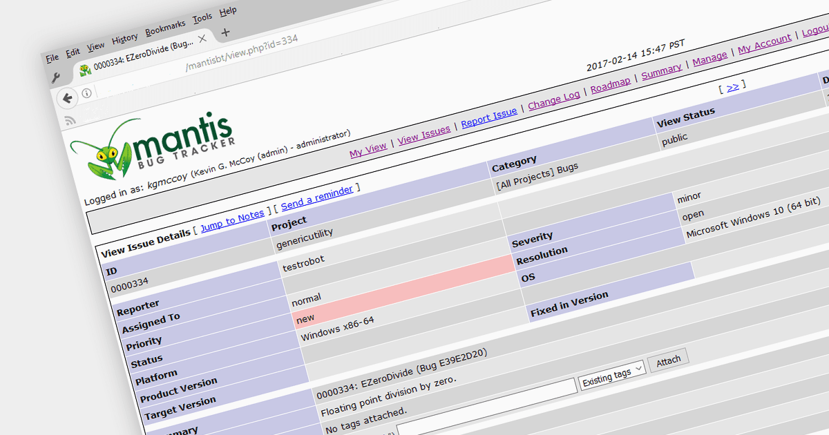Open the View Issues link
The width and height of the screenshot is (829, 435).
point(424,135)
